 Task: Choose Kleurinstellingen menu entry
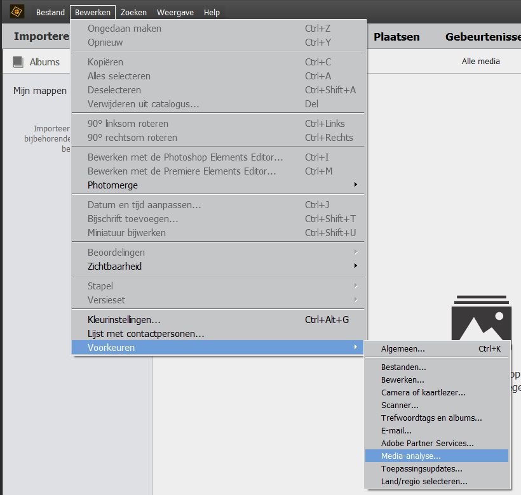point(218,319)
